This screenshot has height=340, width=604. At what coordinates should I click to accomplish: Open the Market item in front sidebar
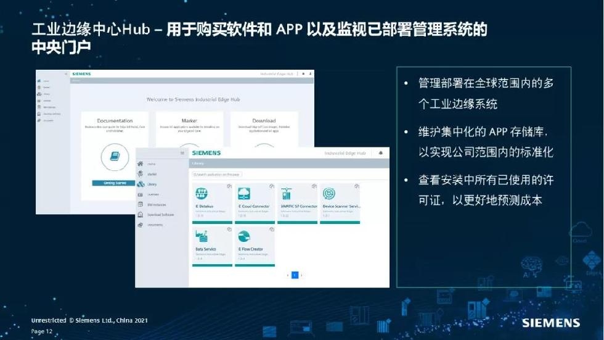coord(151,174)
